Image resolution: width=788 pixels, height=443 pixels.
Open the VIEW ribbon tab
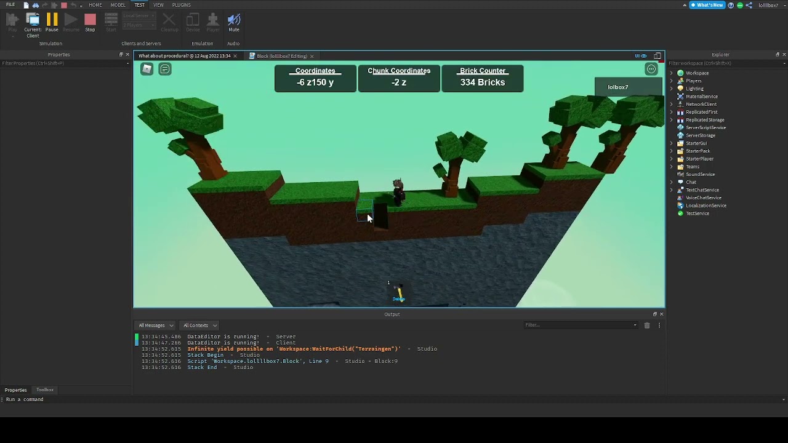point(158,5)
